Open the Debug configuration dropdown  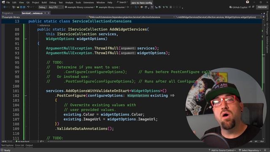point(43,7)
